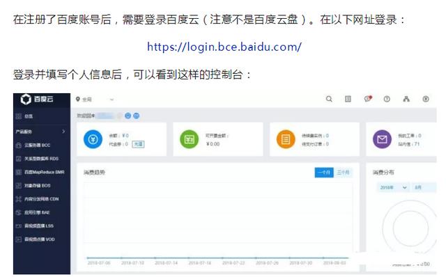
Task: Click the ¥0.00 invoiceable amount
Action: [213, 144]
